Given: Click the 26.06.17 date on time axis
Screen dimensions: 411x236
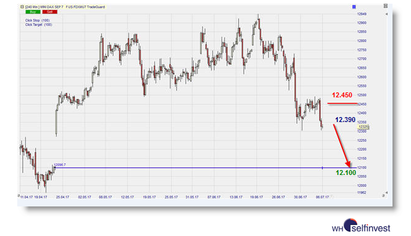Looking at the screenshot, I should click(278, 197).
